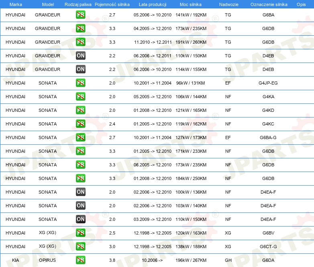Click the petrol icon for Grandeur 191kW row
314x267 pixels.
(80, 42)
